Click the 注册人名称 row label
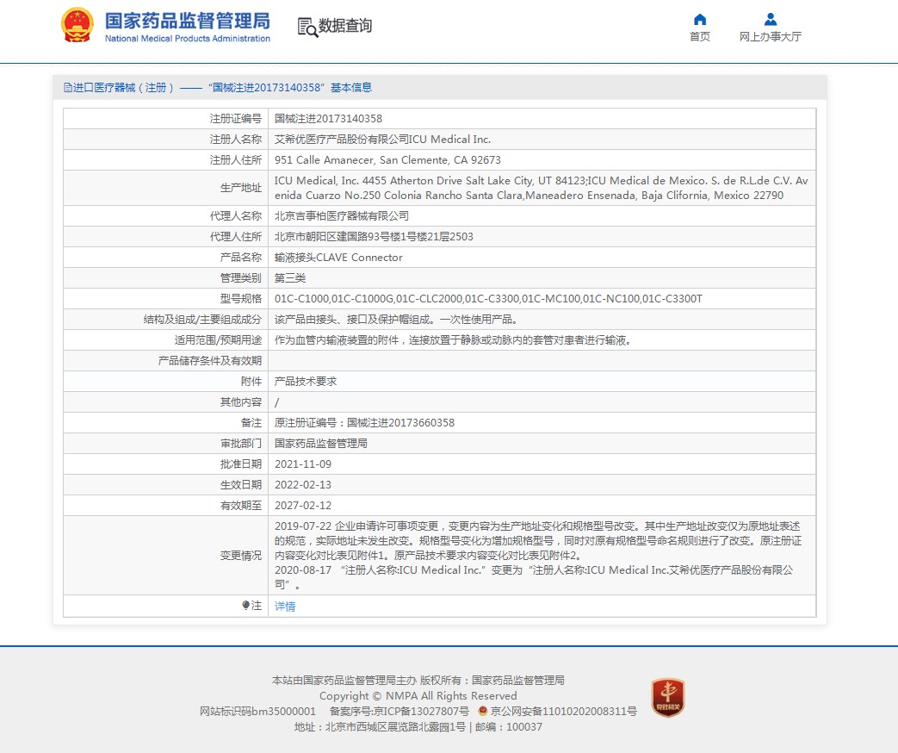 point(235,140)
